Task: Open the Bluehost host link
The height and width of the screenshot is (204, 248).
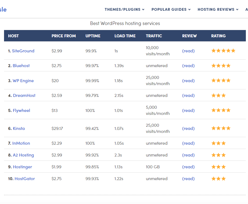Action: click(x=21, y=66)
